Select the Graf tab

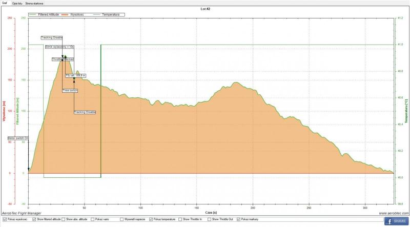point(6,3)
